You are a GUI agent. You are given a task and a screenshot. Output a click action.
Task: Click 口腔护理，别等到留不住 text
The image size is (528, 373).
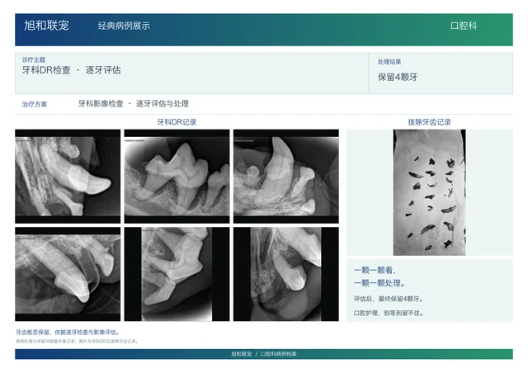[389, 314]
